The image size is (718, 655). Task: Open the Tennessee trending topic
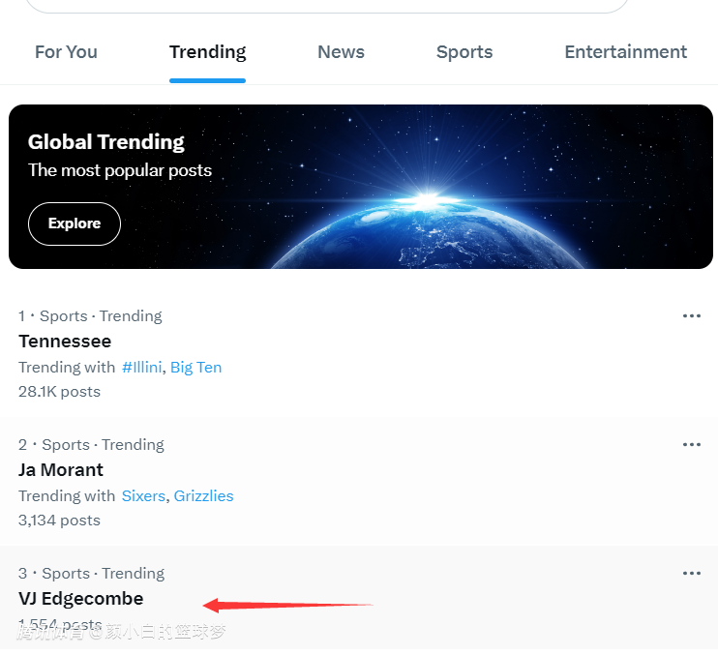[x=65, y=342]
